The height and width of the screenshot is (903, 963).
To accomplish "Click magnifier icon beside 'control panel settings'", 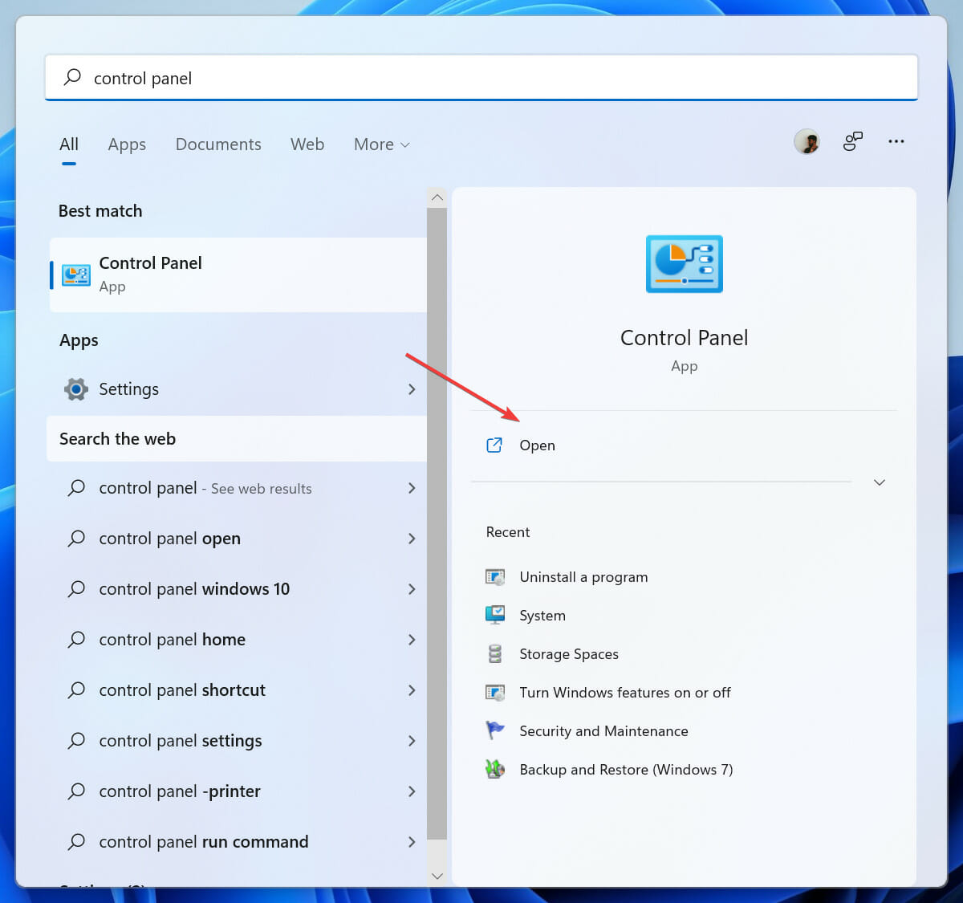I will coord(76,740).
